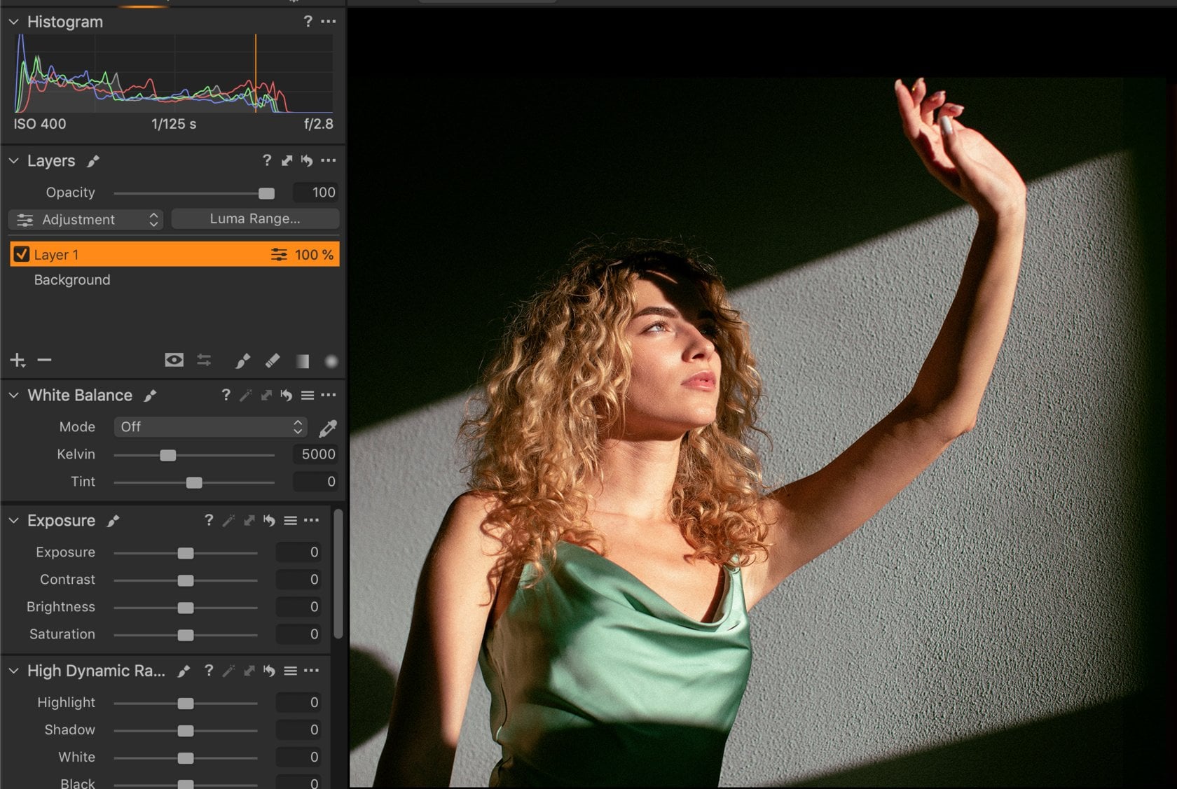Viewport: 1177px width, 789px height.
Task: Open the Exposure panel options via ellipsis
Action: [311, 520]
